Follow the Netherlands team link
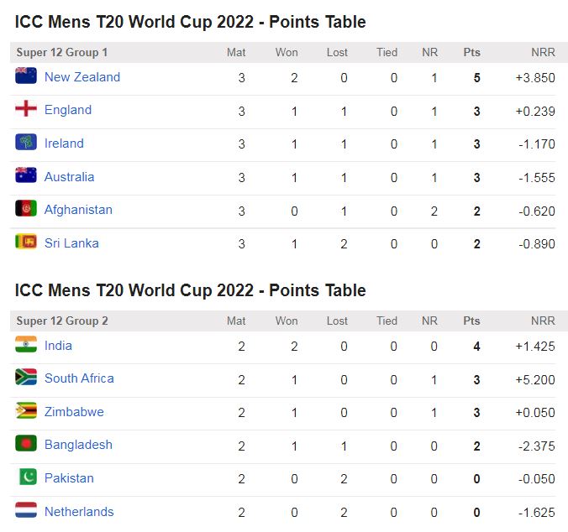 (x=79, y=512)
